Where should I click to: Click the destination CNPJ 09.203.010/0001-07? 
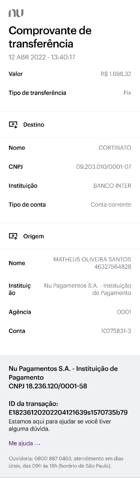coord(104,167)
